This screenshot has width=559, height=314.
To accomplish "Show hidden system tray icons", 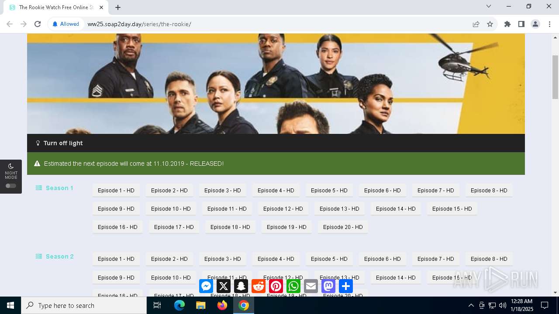I will (471, 305).
